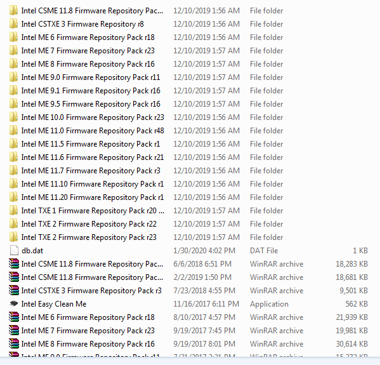Select the Intel ME 9.1 Firmware Repository Pack r16 folder name
380x365 pixels.
click(91, 91)
